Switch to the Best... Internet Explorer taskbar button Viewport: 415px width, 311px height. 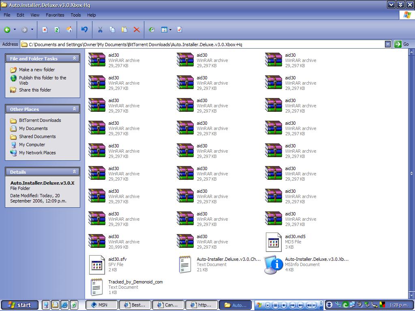tap(135, 305)
